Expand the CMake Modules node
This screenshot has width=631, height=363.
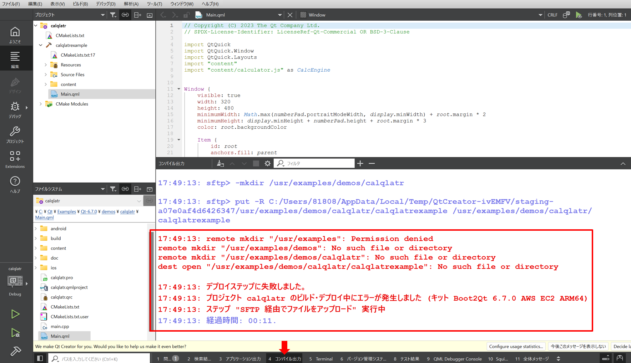41,104
